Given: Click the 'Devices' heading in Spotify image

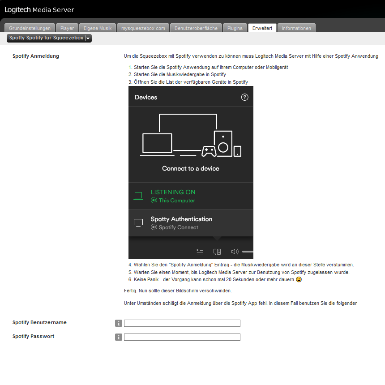Looking at the screenshot, I should point(146,97).
